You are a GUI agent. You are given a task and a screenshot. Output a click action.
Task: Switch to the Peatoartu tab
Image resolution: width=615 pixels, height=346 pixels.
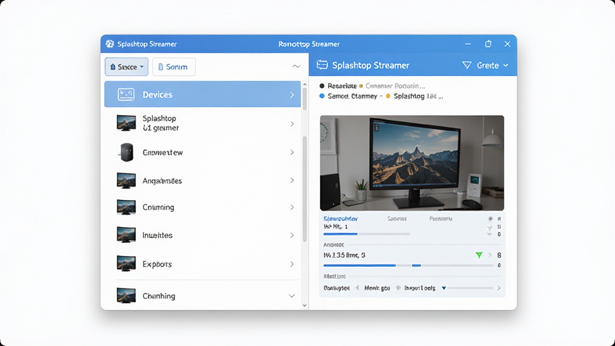(x=441, y=219)
